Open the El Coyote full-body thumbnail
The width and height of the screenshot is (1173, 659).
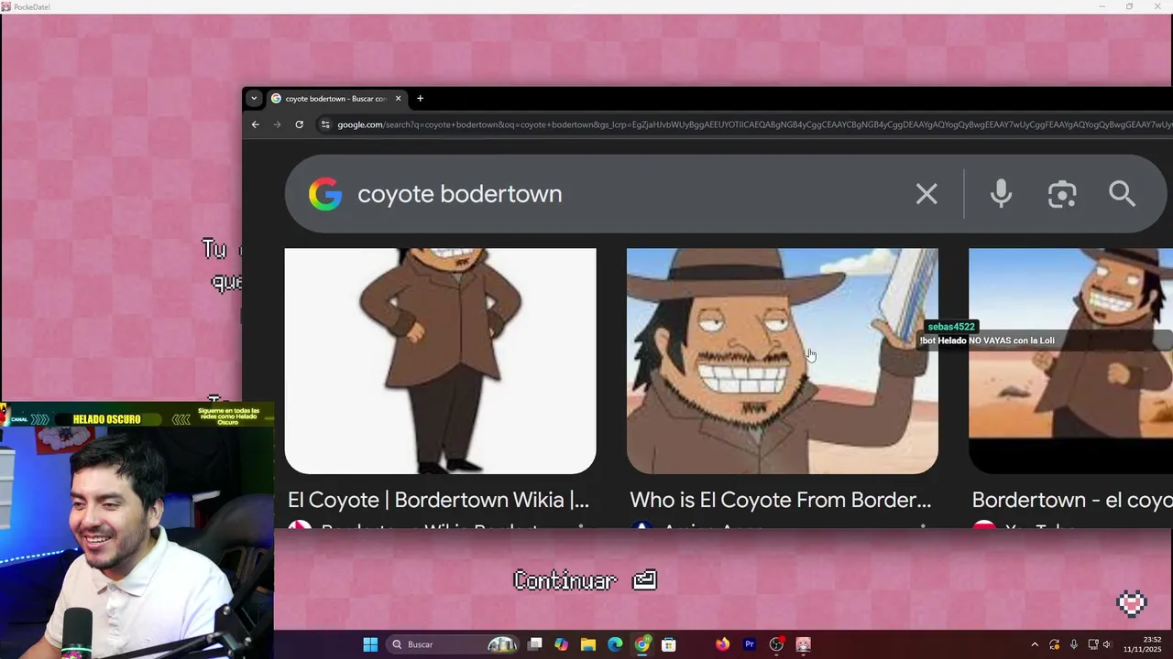point(440,361)
